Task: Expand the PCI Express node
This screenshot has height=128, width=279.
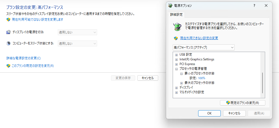Action: coord(177,64)
